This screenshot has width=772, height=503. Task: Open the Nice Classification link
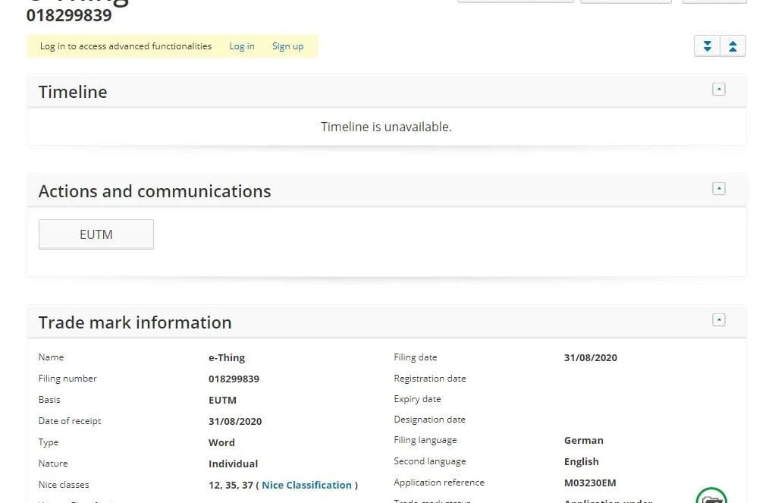tap(306, 486)
